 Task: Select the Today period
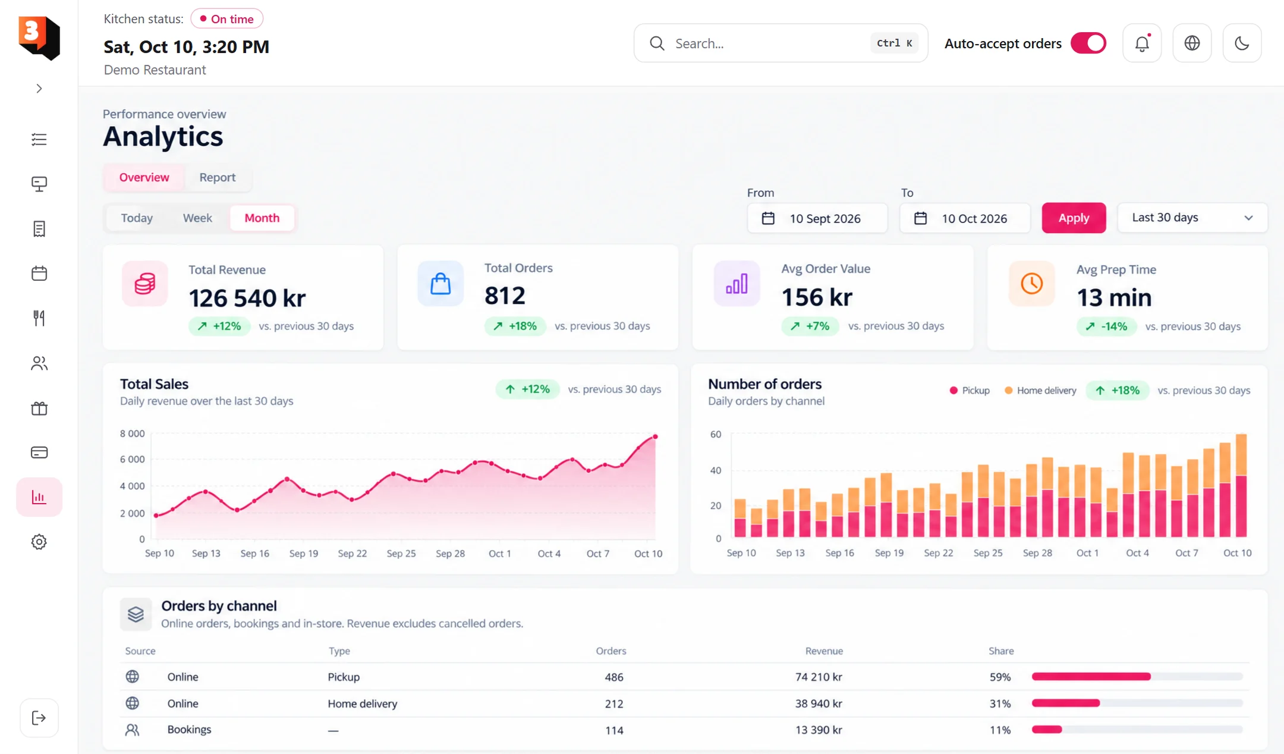pyautogui.click(x=137, y=218)
